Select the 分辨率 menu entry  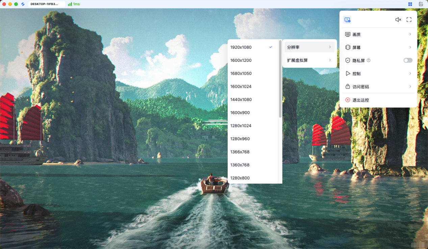309,47
